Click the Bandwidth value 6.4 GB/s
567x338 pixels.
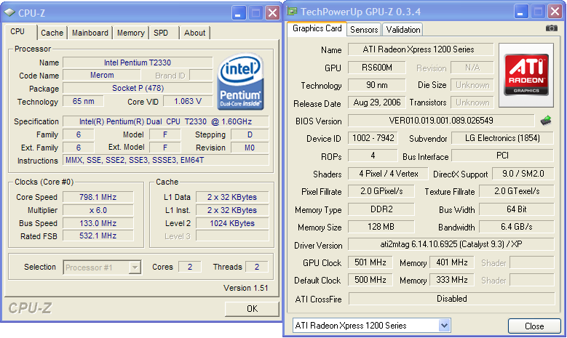pyautogui.click(x=517, y=227)
